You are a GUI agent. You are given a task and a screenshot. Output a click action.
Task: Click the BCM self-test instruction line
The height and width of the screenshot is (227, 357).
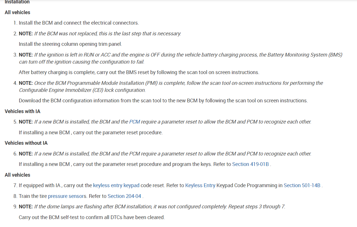coord(92,217)
